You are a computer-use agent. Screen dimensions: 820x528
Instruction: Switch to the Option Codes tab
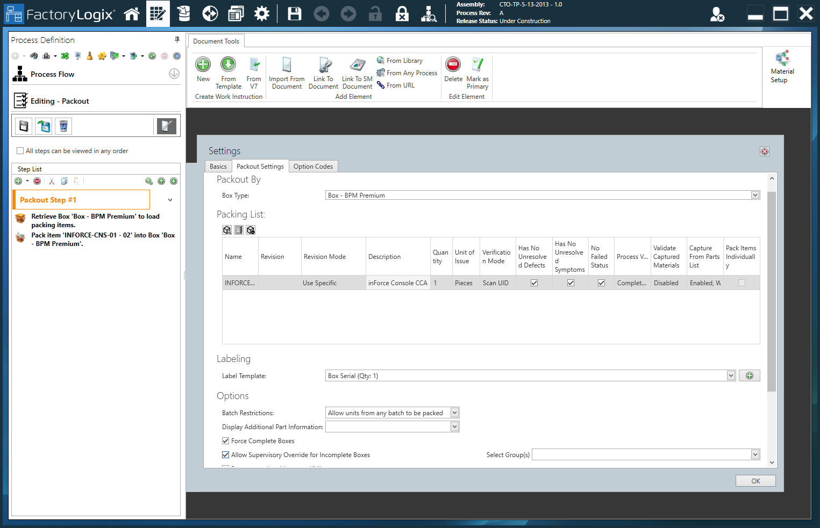tap(313, 166)
